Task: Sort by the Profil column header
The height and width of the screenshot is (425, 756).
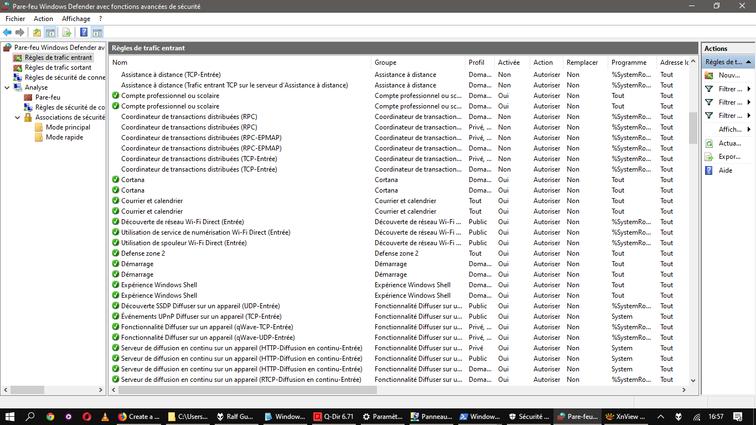Action: pos(480,63)
